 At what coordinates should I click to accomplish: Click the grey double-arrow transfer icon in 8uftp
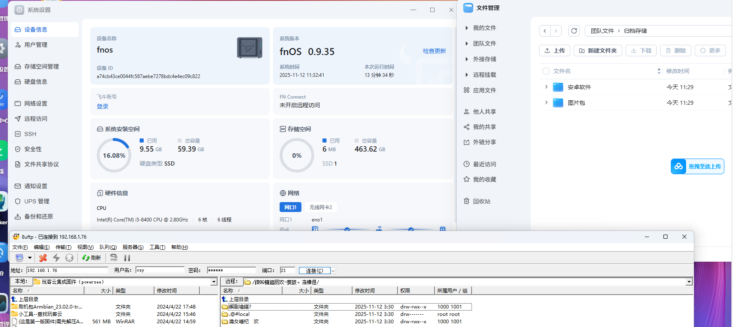pos(114,258)
